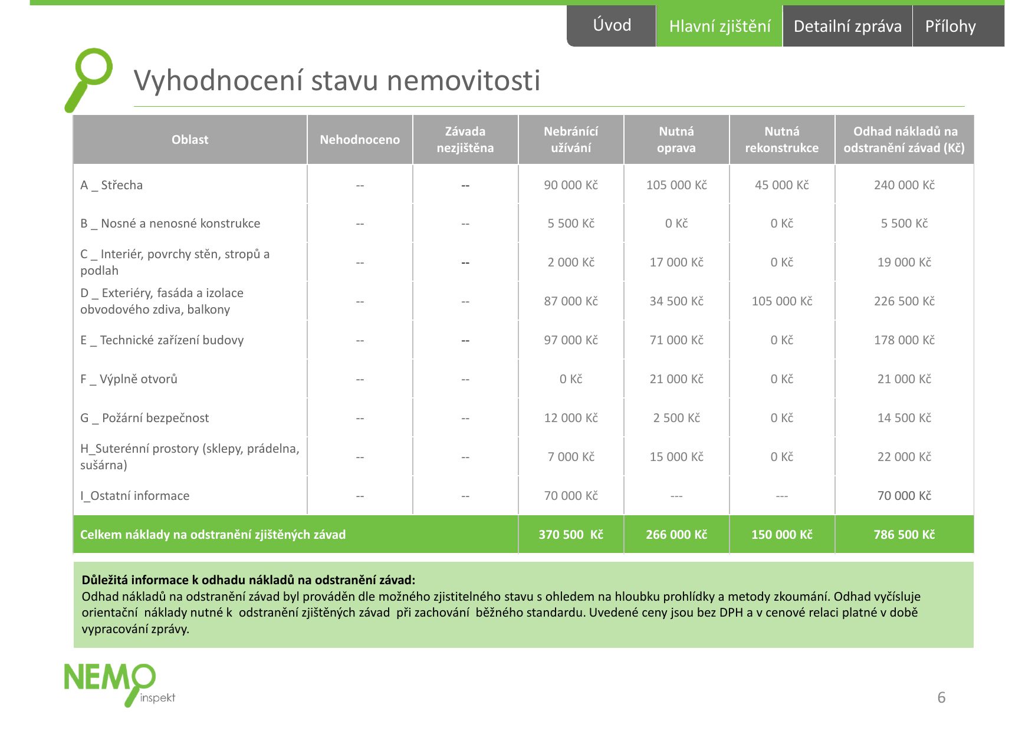Viewport: 1035px width, 731px height.
Task: Click Střecha's Nutná oprava value 105 000 Kč
Action: tap(676, 185)
